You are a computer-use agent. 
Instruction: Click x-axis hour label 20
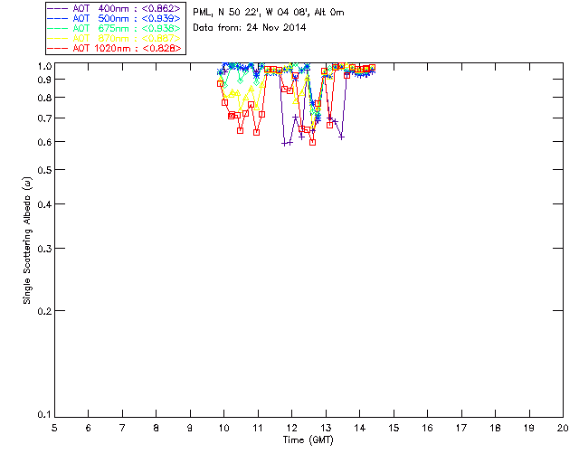click(x=563, y=428)
